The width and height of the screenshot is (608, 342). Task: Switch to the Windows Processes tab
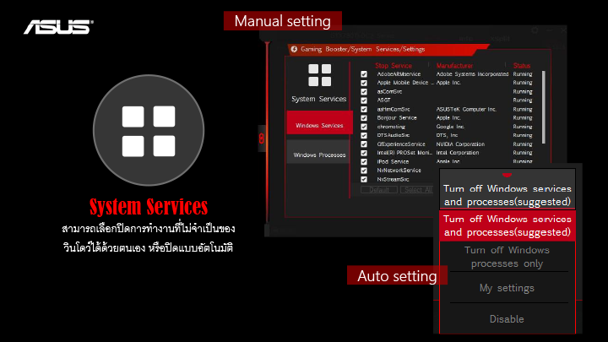click(318, 152)
